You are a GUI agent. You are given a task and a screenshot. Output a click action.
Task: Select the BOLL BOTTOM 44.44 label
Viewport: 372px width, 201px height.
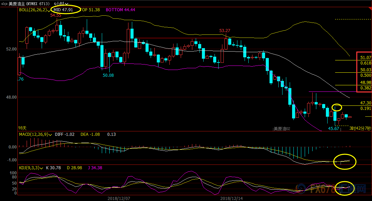tap(120, 10)
